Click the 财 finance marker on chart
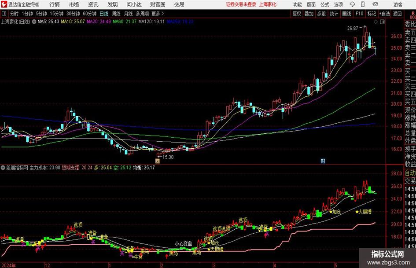 (x=323, y=161)
